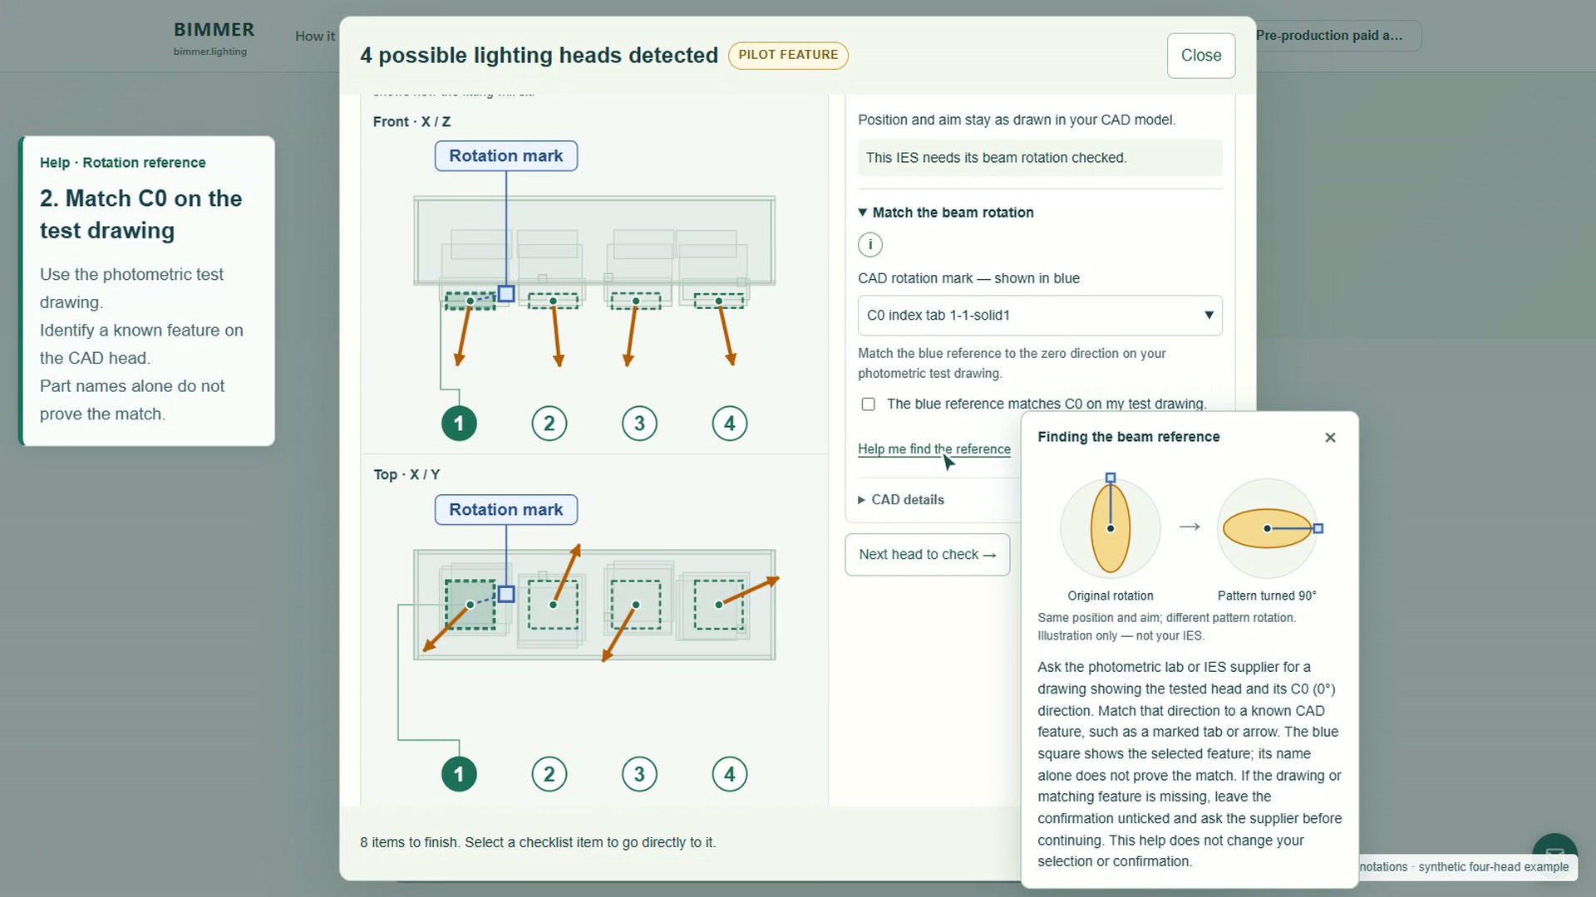Click the Rotation mark label in Front view
This screenshot has width=1596, height=897.
(505, 156)
